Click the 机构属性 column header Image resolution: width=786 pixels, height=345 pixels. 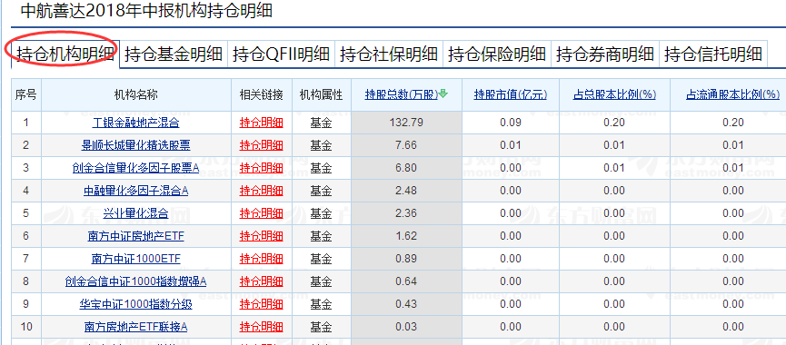coord(322,94)
